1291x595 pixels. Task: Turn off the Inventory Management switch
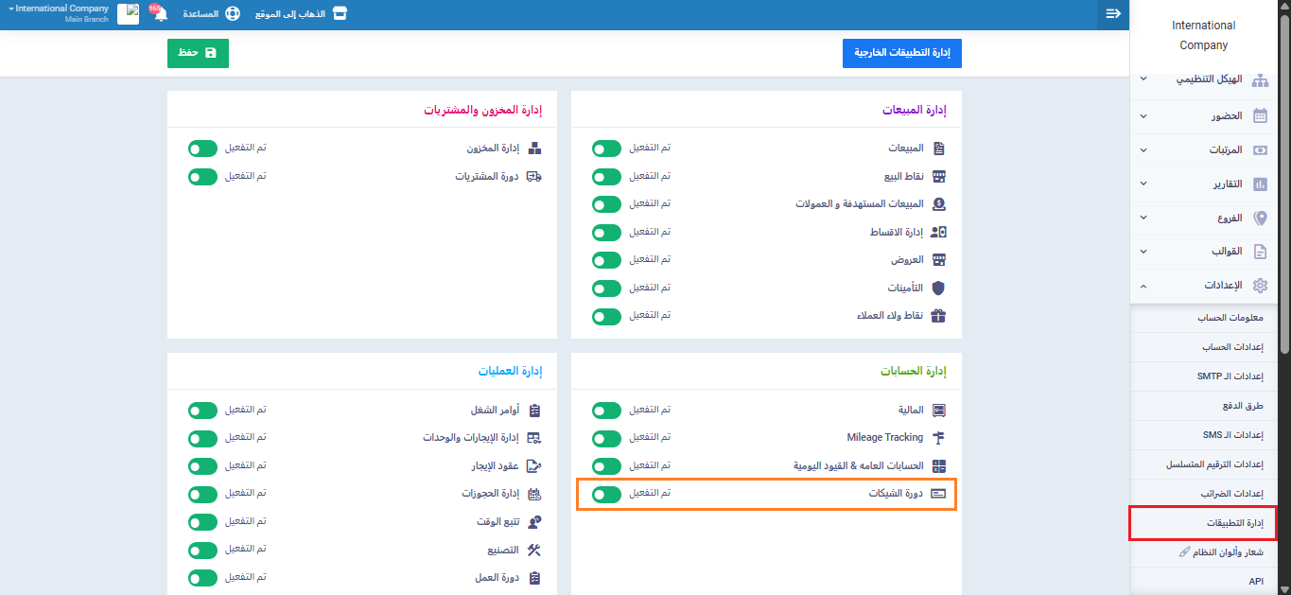coord(202,149)
